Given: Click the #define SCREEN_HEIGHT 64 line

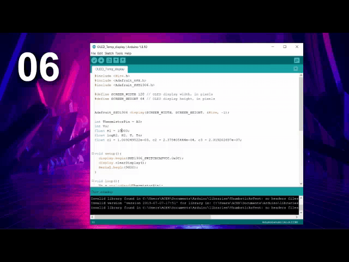Looking at the screenshot, I should pos(155,99).
